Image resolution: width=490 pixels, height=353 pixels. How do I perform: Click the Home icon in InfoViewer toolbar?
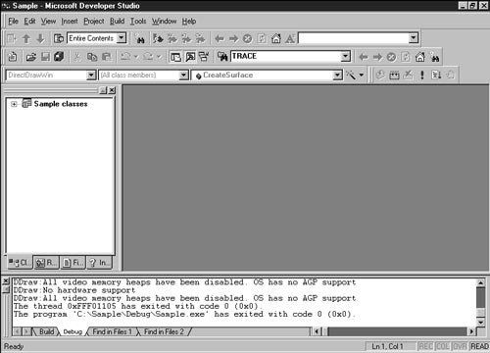[x=276, y=38]
